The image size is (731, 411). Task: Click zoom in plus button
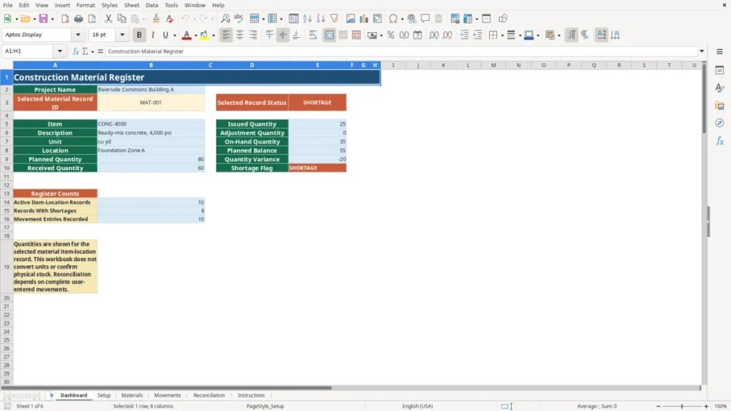pyautogui.click(x=706, y=406)
